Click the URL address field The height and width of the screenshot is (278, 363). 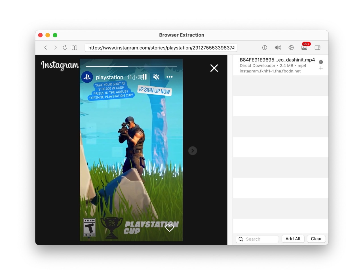pos(161,48)
